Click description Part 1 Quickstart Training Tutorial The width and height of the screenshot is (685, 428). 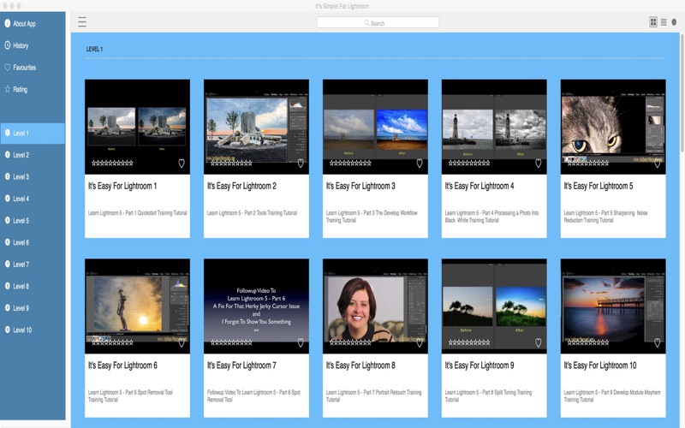138,213
